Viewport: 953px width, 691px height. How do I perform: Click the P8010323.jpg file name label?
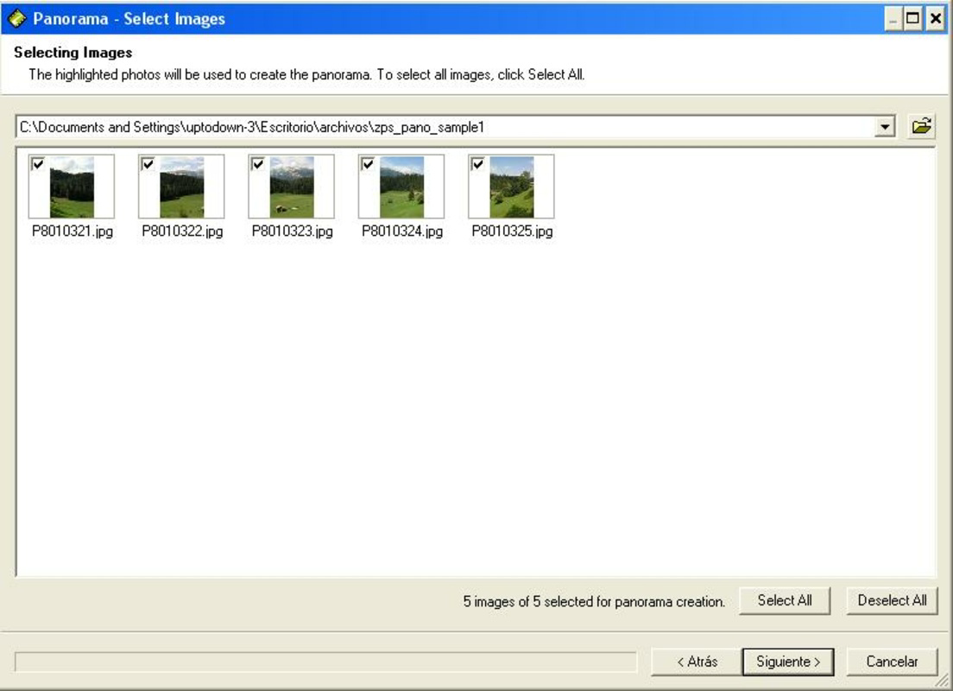pyautogui.click(x=293, y=231)
